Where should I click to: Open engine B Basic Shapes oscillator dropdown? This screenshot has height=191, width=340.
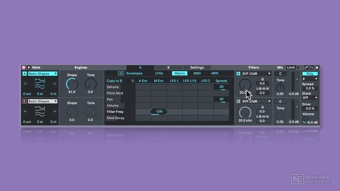click(x=42, y=101)
